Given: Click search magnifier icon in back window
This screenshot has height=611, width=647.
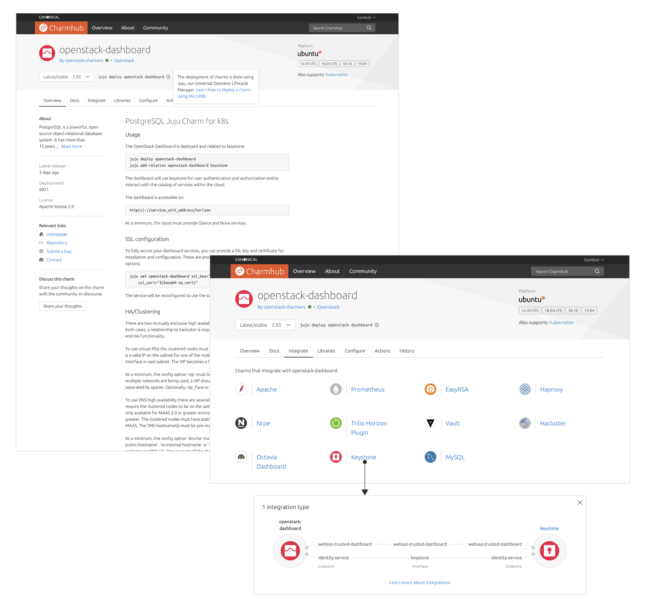Looking at the screenshot, I should tap(369, 28).
